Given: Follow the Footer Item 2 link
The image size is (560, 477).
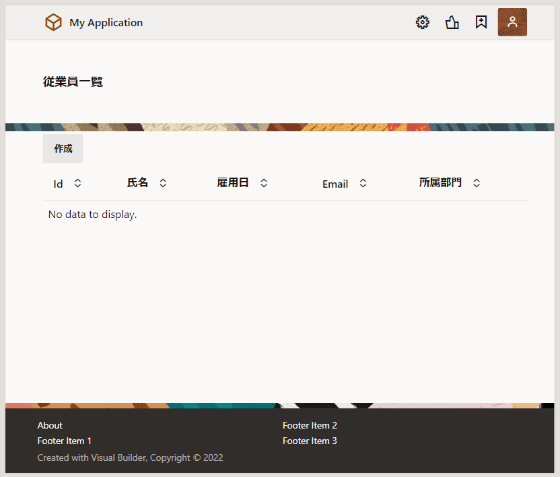Looking at the screenshot, I should point(310,425).
